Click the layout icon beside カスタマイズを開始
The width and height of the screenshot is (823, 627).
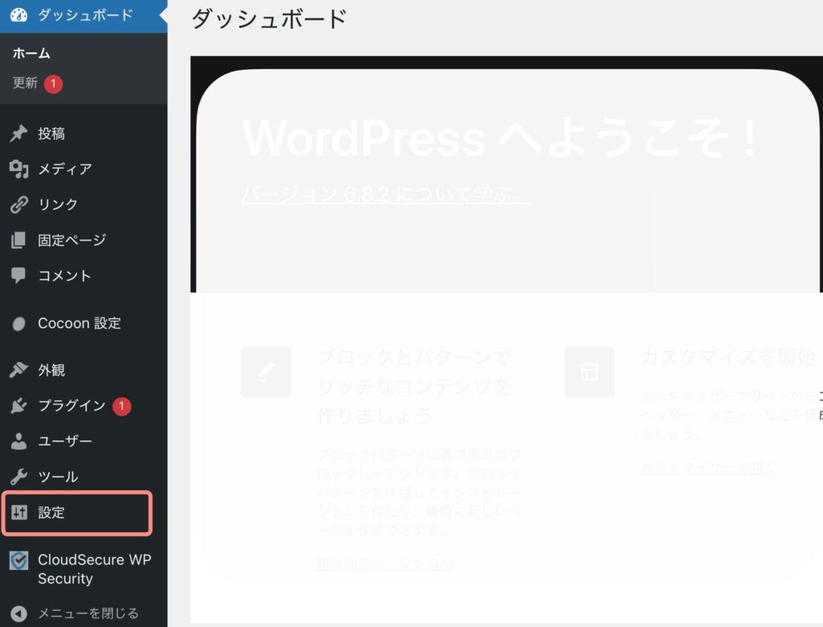[589, 372]
